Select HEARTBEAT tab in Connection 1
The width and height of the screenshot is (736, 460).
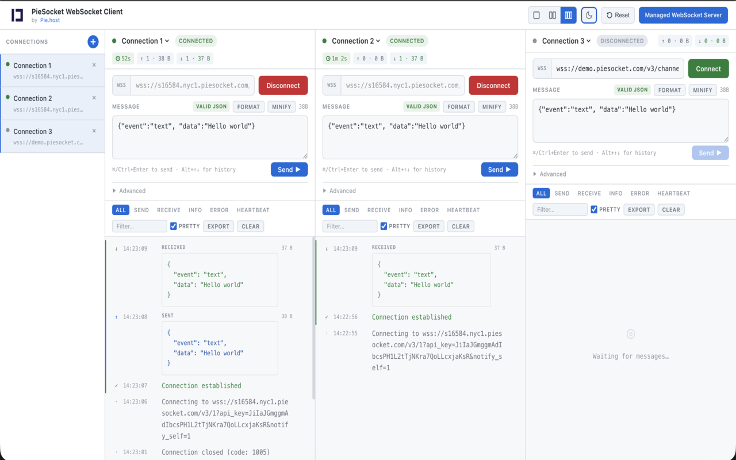click(x=253, y=210)
